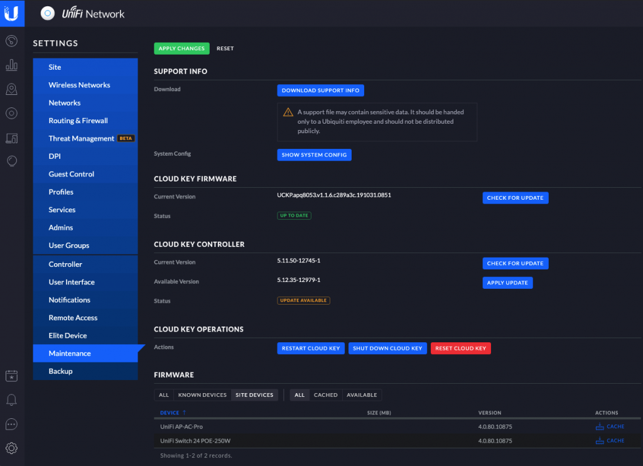643x466 pixels.
Task: Open the Events calendar icon
Action: (11, 376)
